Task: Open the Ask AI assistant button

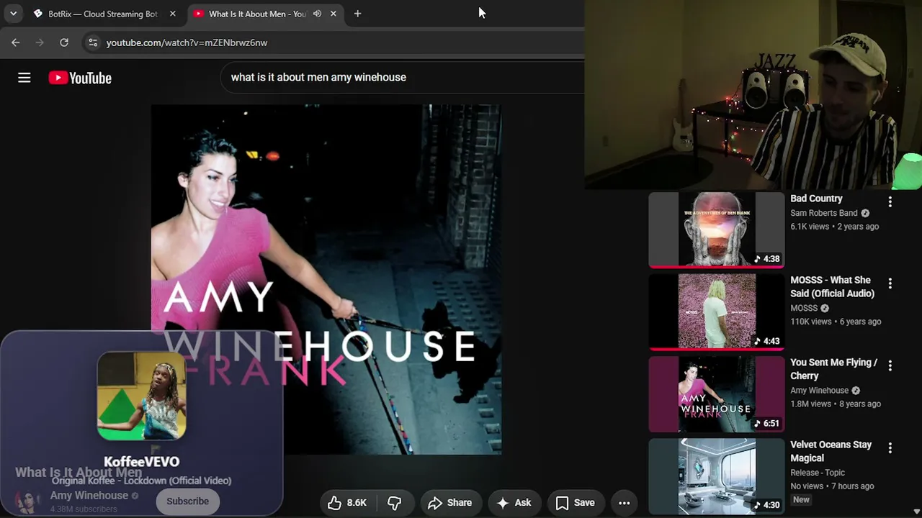Action: (x=514, y=503)
